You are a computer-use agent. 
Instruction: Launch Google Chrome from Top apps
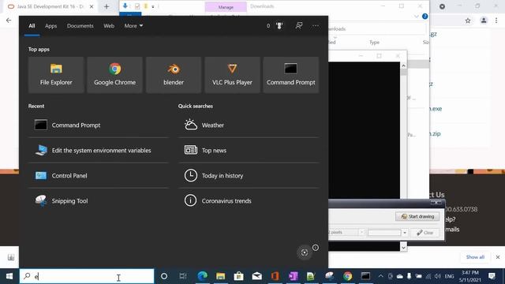(x=114, y=75)
